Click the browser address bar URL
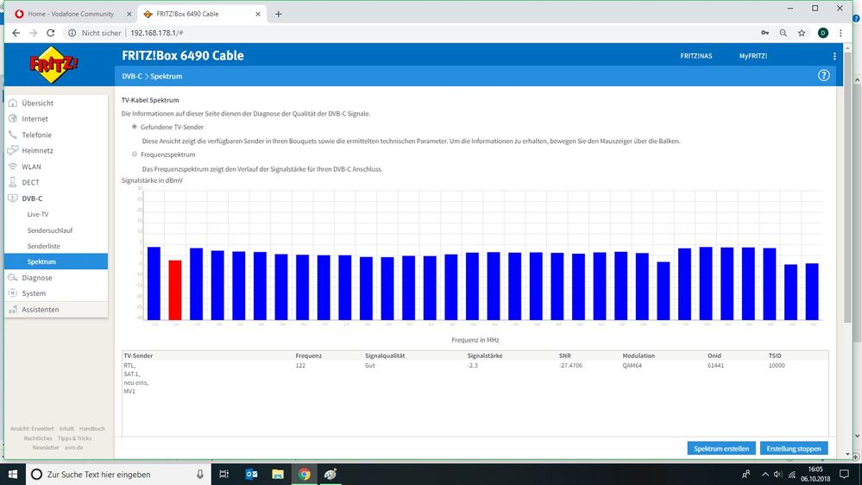 155,33
